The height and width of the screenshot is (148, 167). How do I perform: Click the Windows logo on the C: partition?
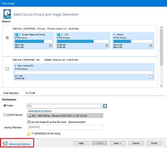pyautogui.click(x=58, y=34)
